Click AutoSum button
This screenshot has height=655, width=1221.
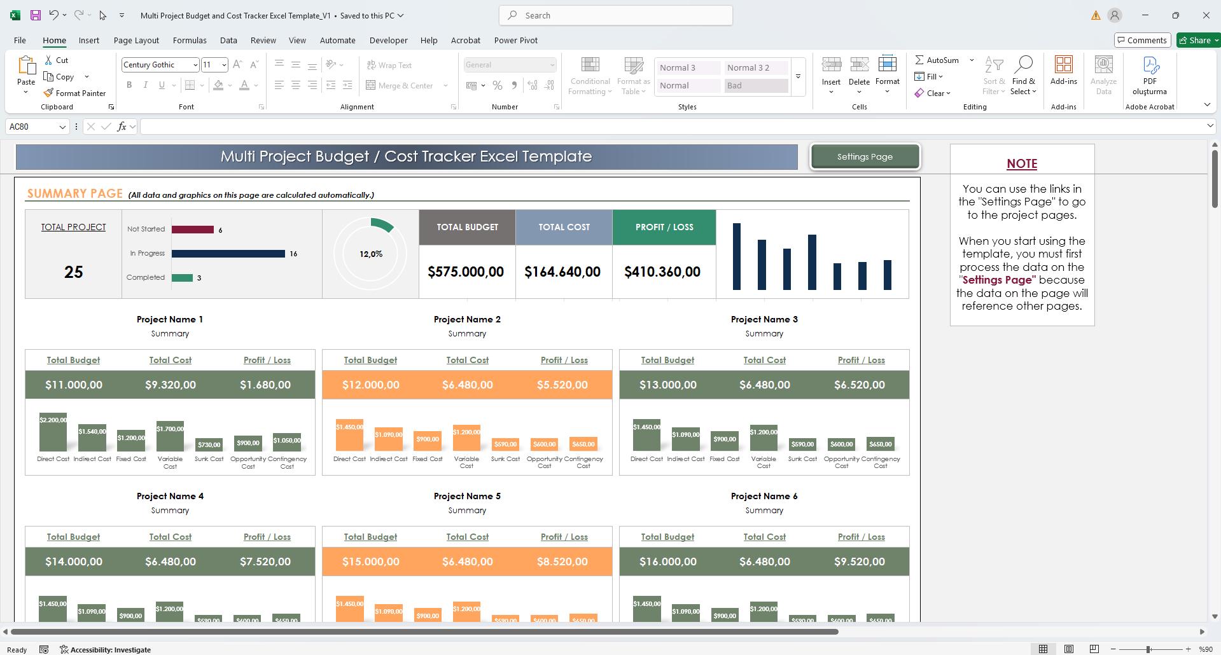[937, 60]
